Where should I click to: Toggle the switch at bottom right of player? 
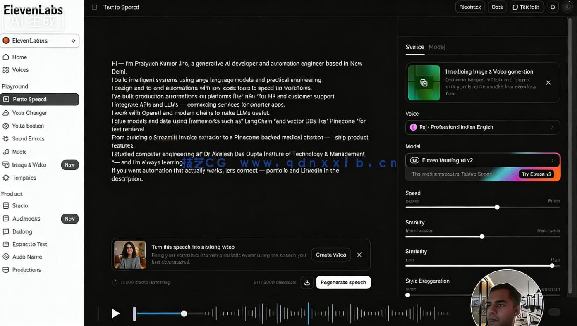point(554,312)
